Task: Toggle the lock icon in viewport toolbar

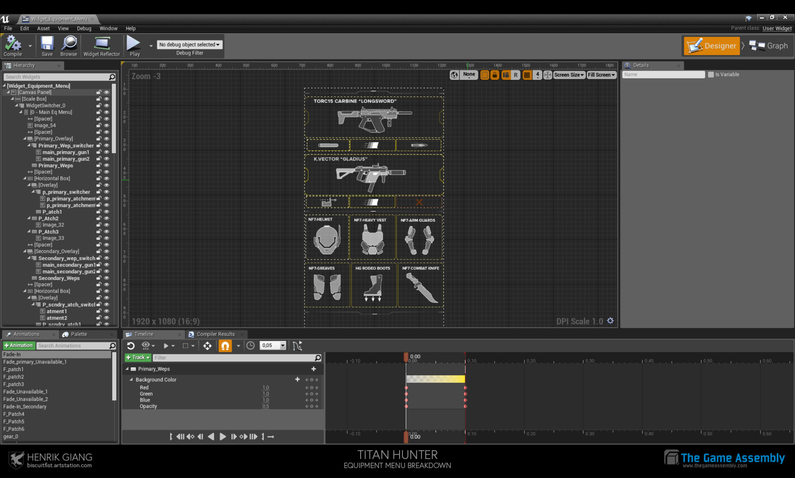Action: click(x=495, y=75)
